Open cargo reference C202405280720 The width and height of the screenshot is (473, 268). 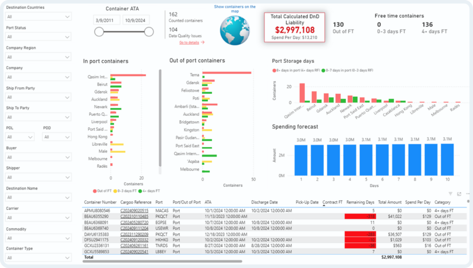tap(134, 222)
